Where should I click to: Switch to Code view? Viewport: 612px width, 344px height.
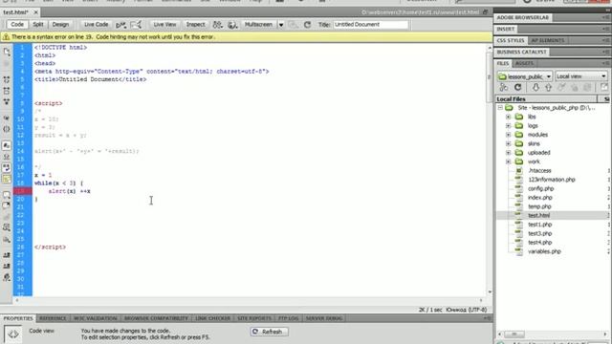coord(17,25)
